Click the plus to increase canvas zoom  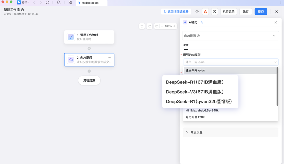[174, 26]
